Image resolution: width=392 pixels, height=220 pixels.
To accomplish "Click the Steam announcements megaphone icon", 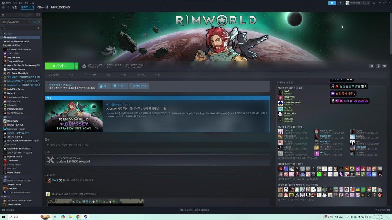I will (332, 3).
